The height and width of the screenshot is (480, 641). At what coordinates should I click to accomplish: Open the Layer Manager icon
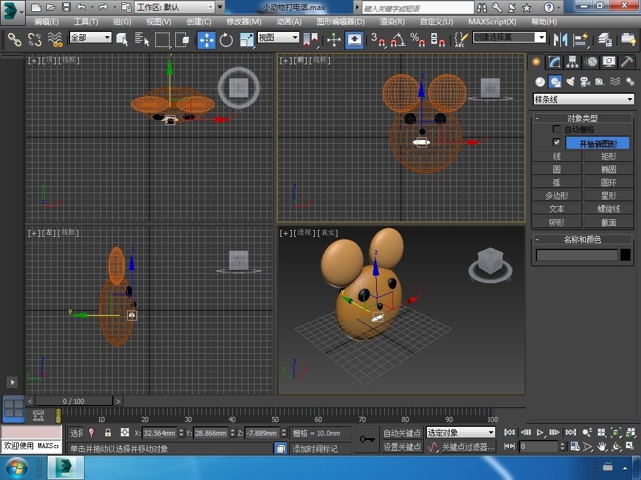605,39
